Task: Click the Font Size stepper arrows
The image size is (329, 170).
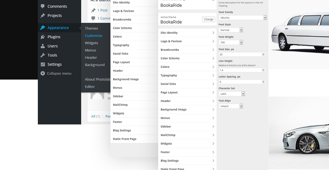Action: click(x=263, y=54)
